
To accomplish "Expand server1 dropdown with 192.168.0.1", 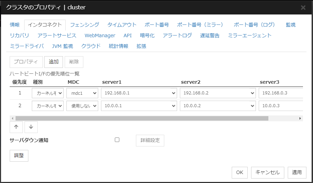I will pyautogui.click(x=139, y=93).
